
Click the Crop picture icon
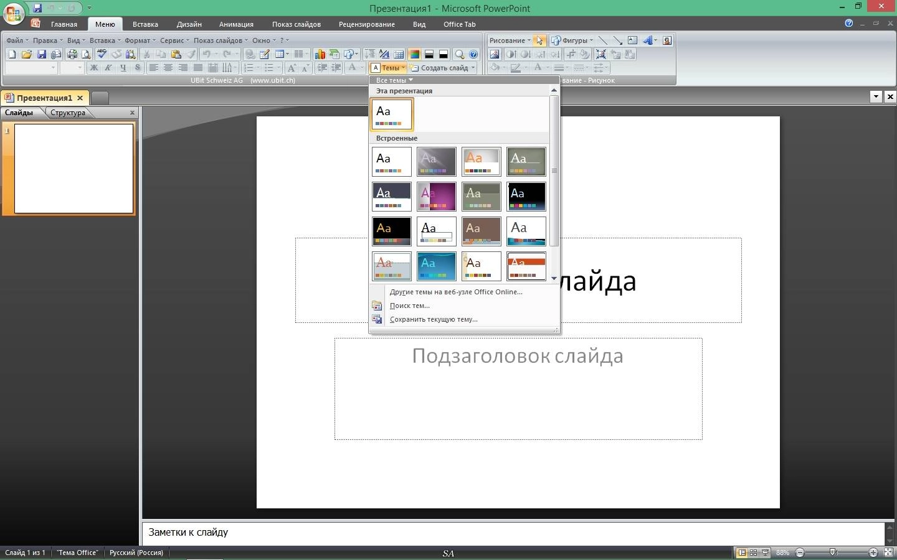tap(571, 54)
